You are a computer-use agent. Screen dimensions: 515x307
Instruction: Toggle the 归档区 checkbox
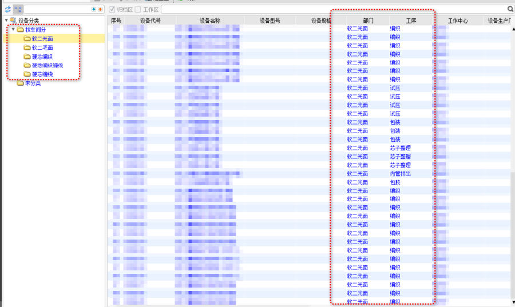click(112, 10)
